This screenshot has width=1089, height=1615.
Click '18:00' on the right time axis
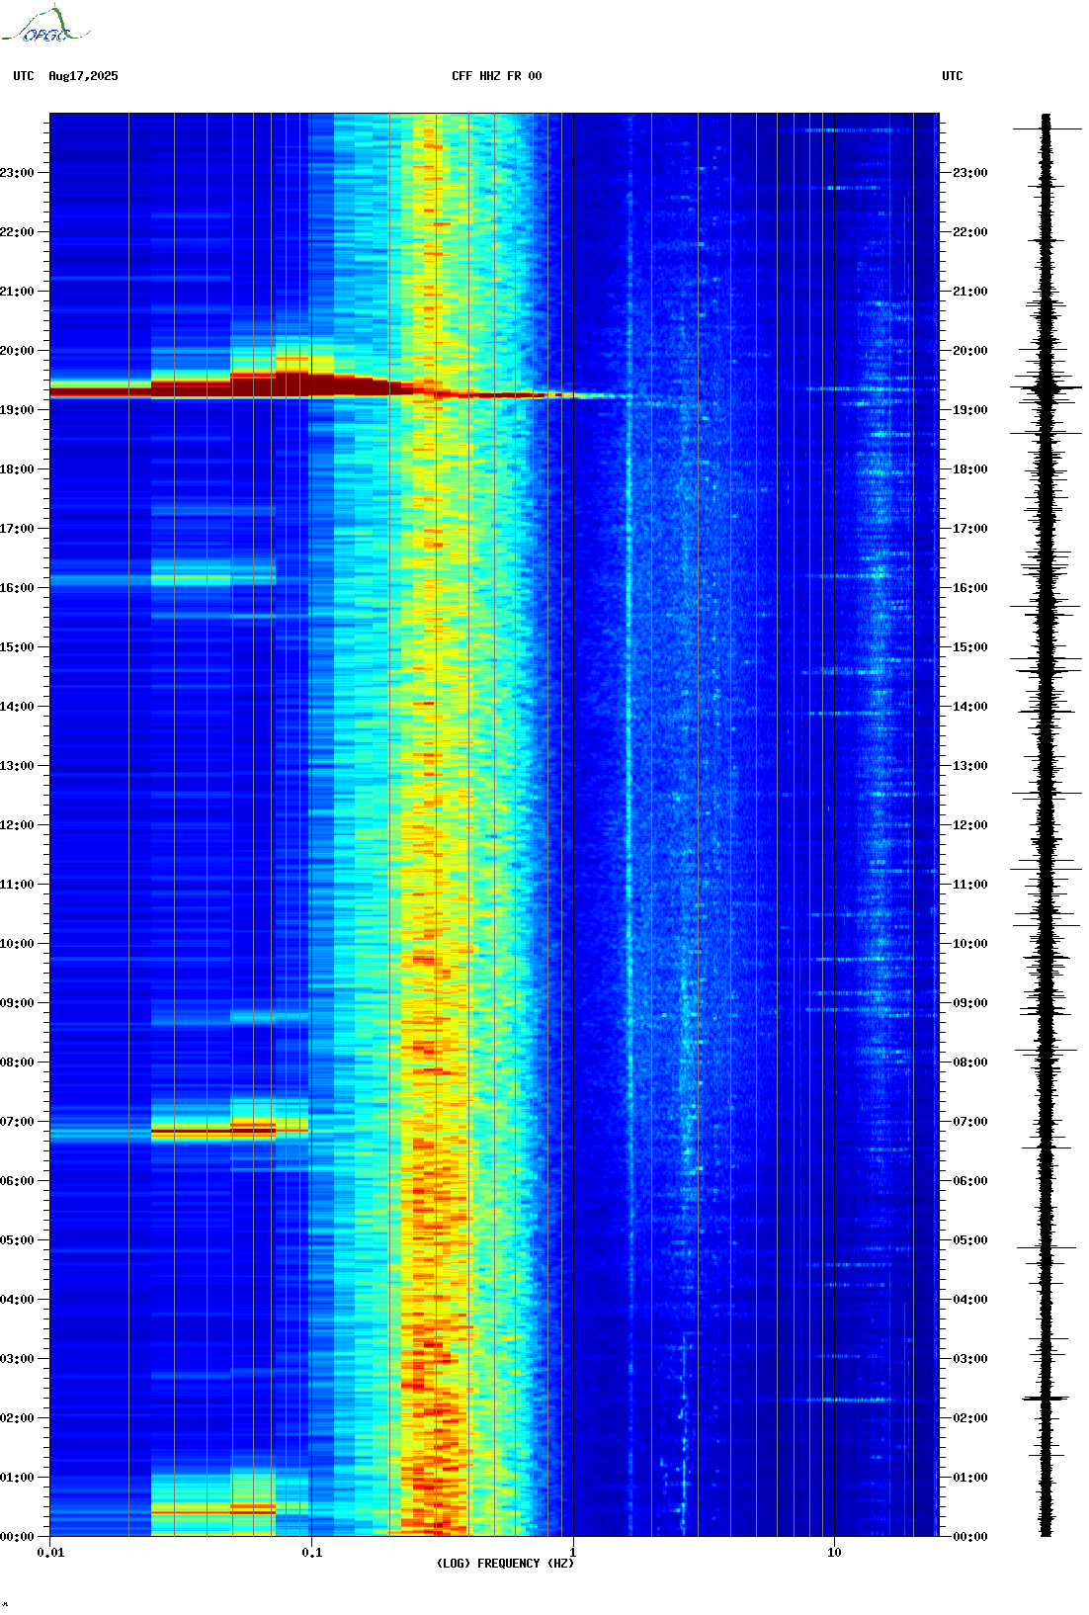pyautogui.click(x=970, y=469)
